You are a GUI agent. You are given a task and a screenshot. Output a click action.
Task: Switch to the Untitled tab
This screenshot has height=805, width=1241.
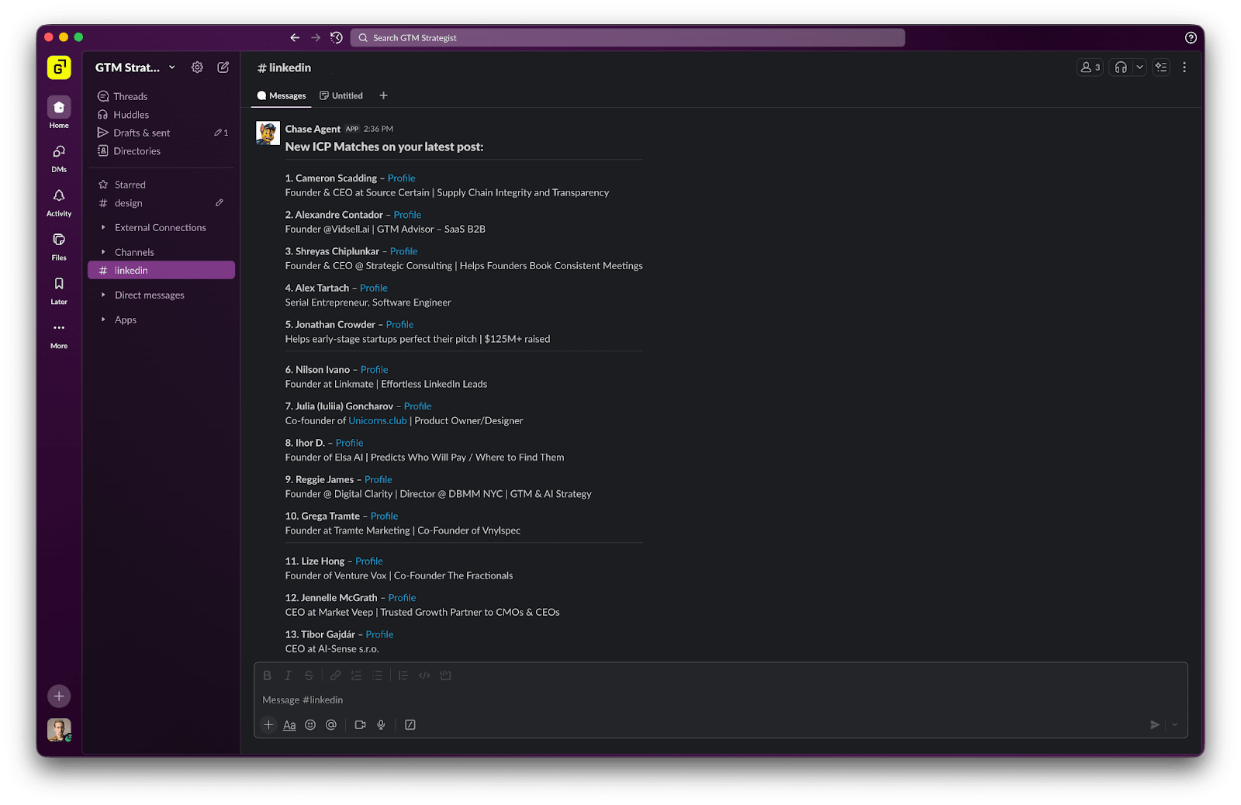click(341, 96)
